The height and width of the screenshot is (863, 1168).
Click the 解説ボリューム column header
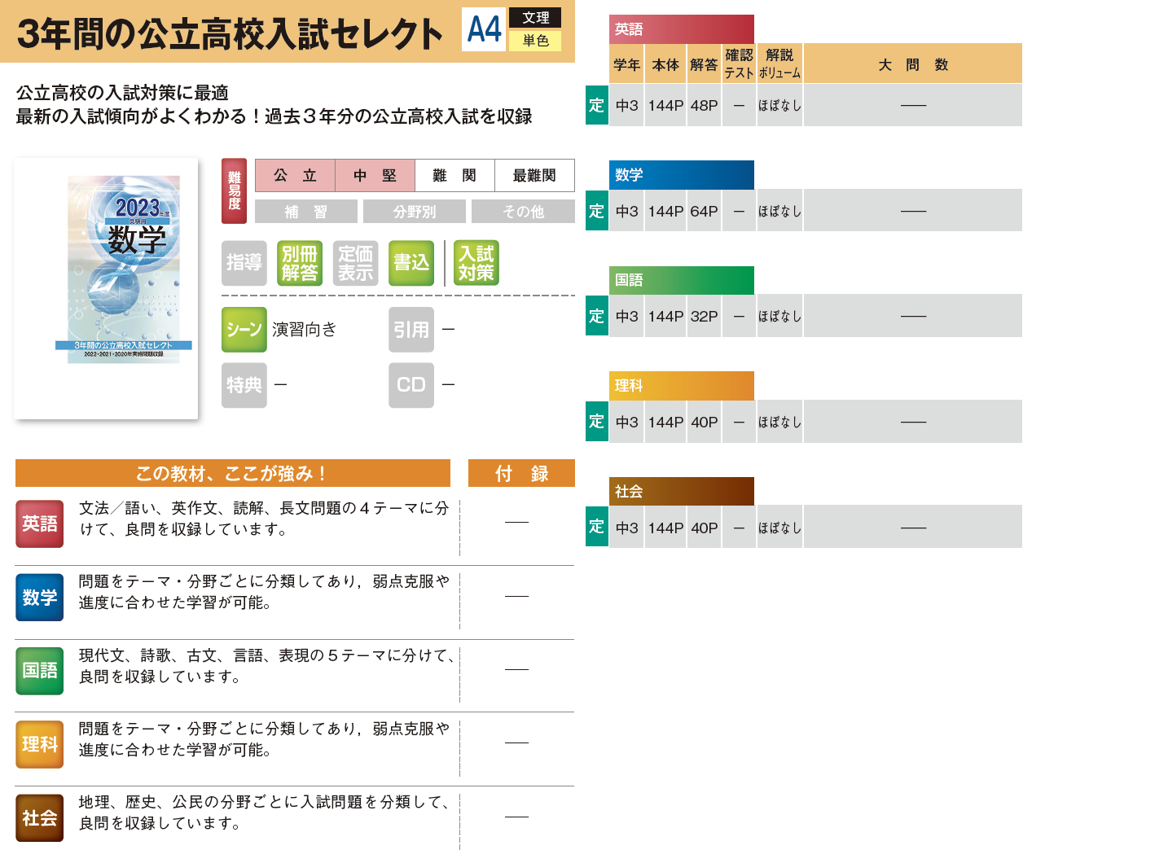click(x=779, y=64)
